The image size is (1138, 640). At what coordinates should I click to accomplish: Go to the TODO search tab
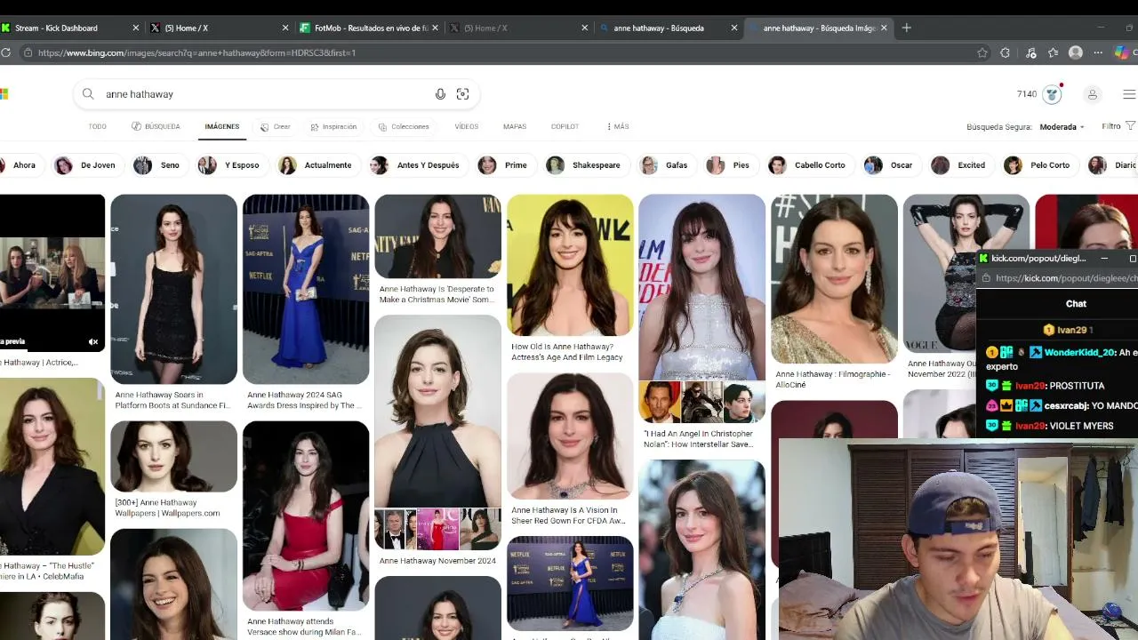click(98, 126)
